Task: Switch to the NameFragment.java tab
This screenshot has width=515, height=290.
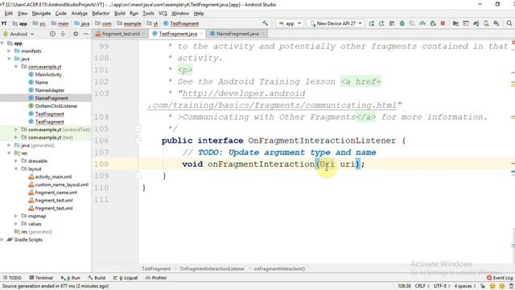Action: [237, 34]
